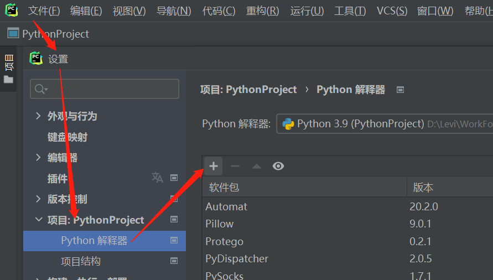
Task: Toggle the eye show early releases icon
Action: click(278, 166)
